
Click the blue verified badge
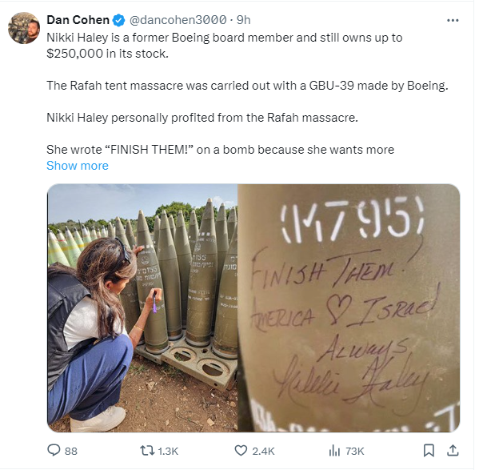click(x=118, y=21)
